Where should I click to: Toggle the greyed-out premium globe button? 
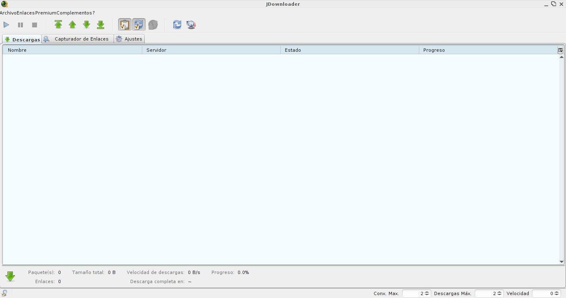(153, 25)
